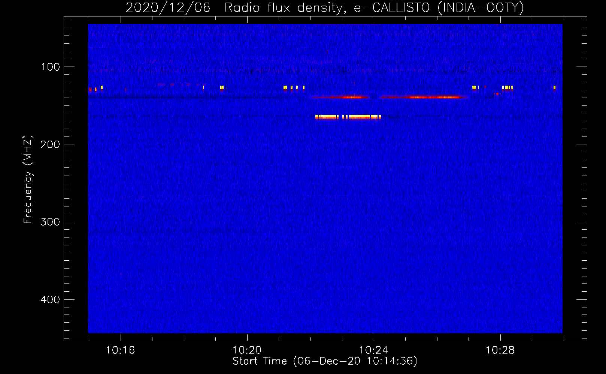Click the 10:16 time tick label
The height and width of the screenshot is (374, 606).
click(120, 350)
